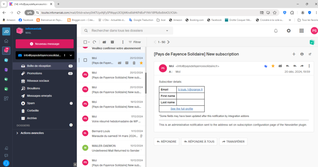Open the search options dropdown arrow
This screenshot has height=167, width=318.
(167, 31)
